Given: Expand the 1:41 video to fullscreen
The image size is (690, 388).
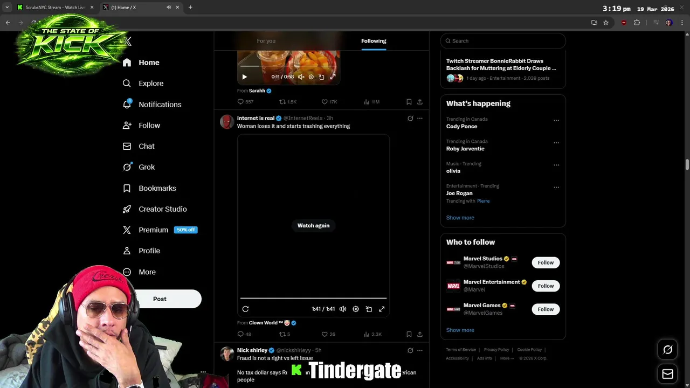Looking at the screenshot, I should (382, 309).
